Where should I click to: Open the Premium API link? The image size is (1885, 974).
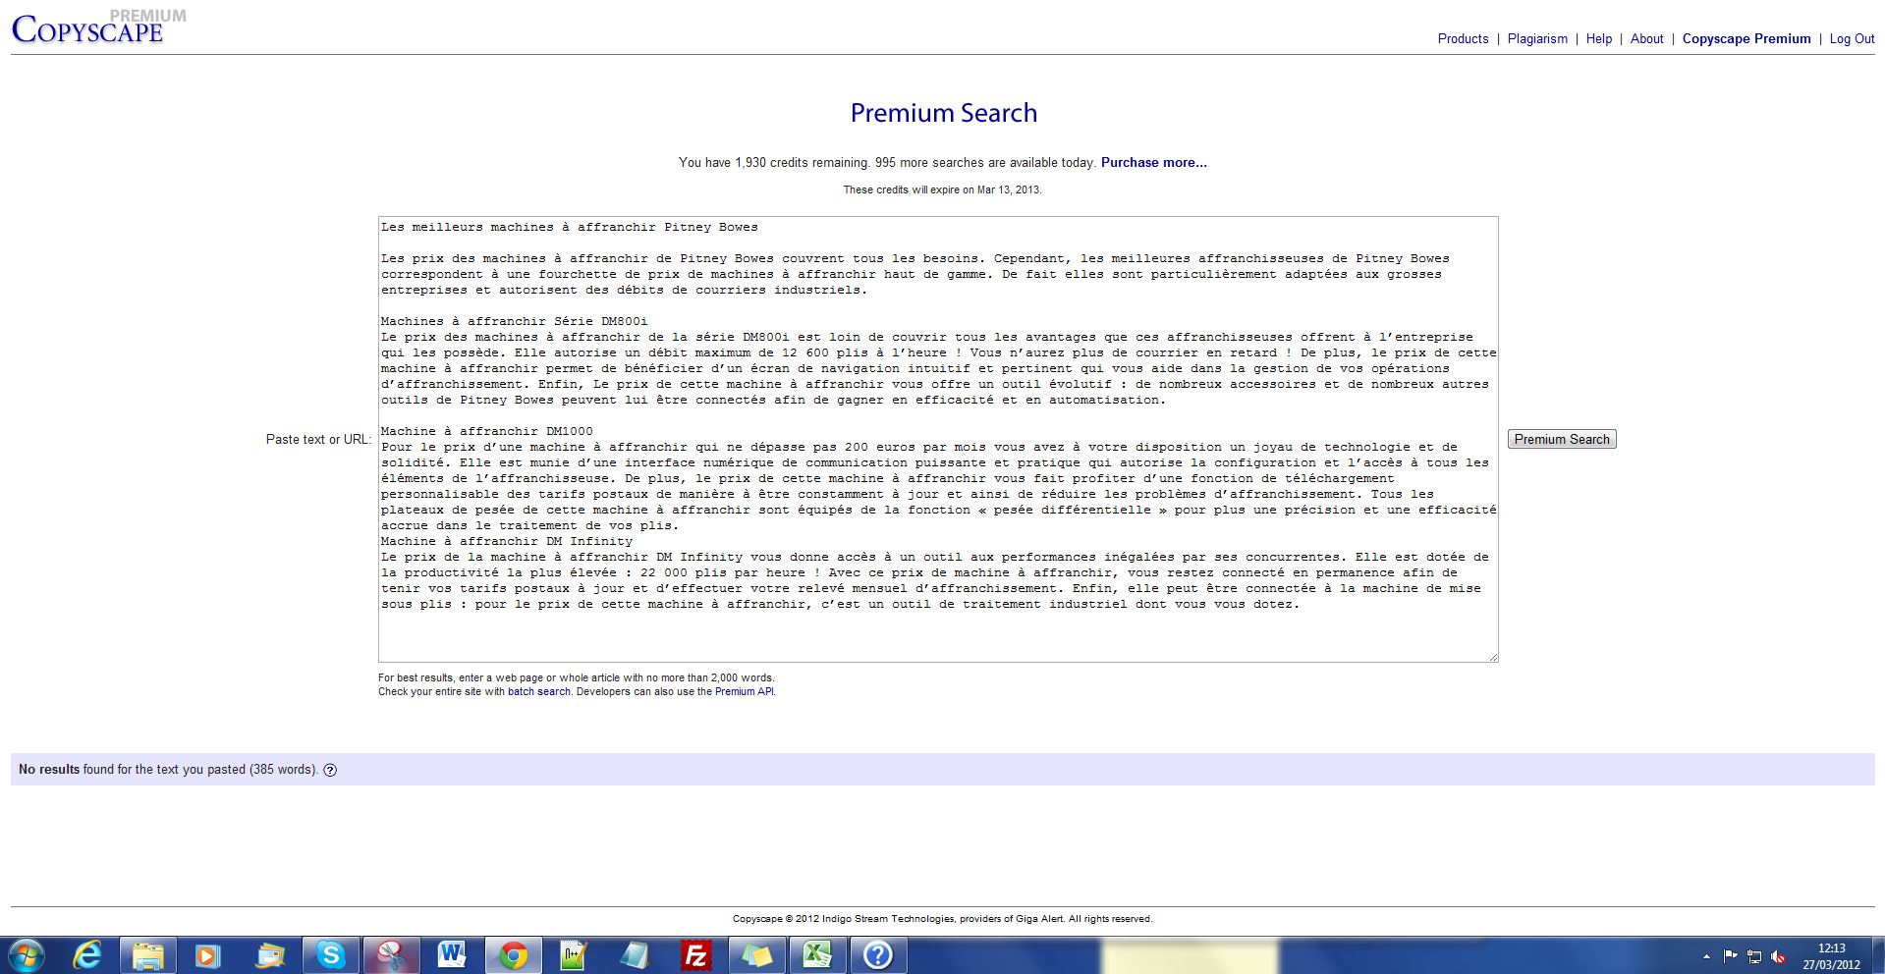744,692
